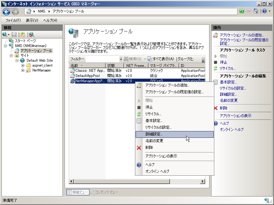The height and width of the screenshot is (205, 274).
Task: Click the Forward navigation arrow button
Action: tap(15, 12)
